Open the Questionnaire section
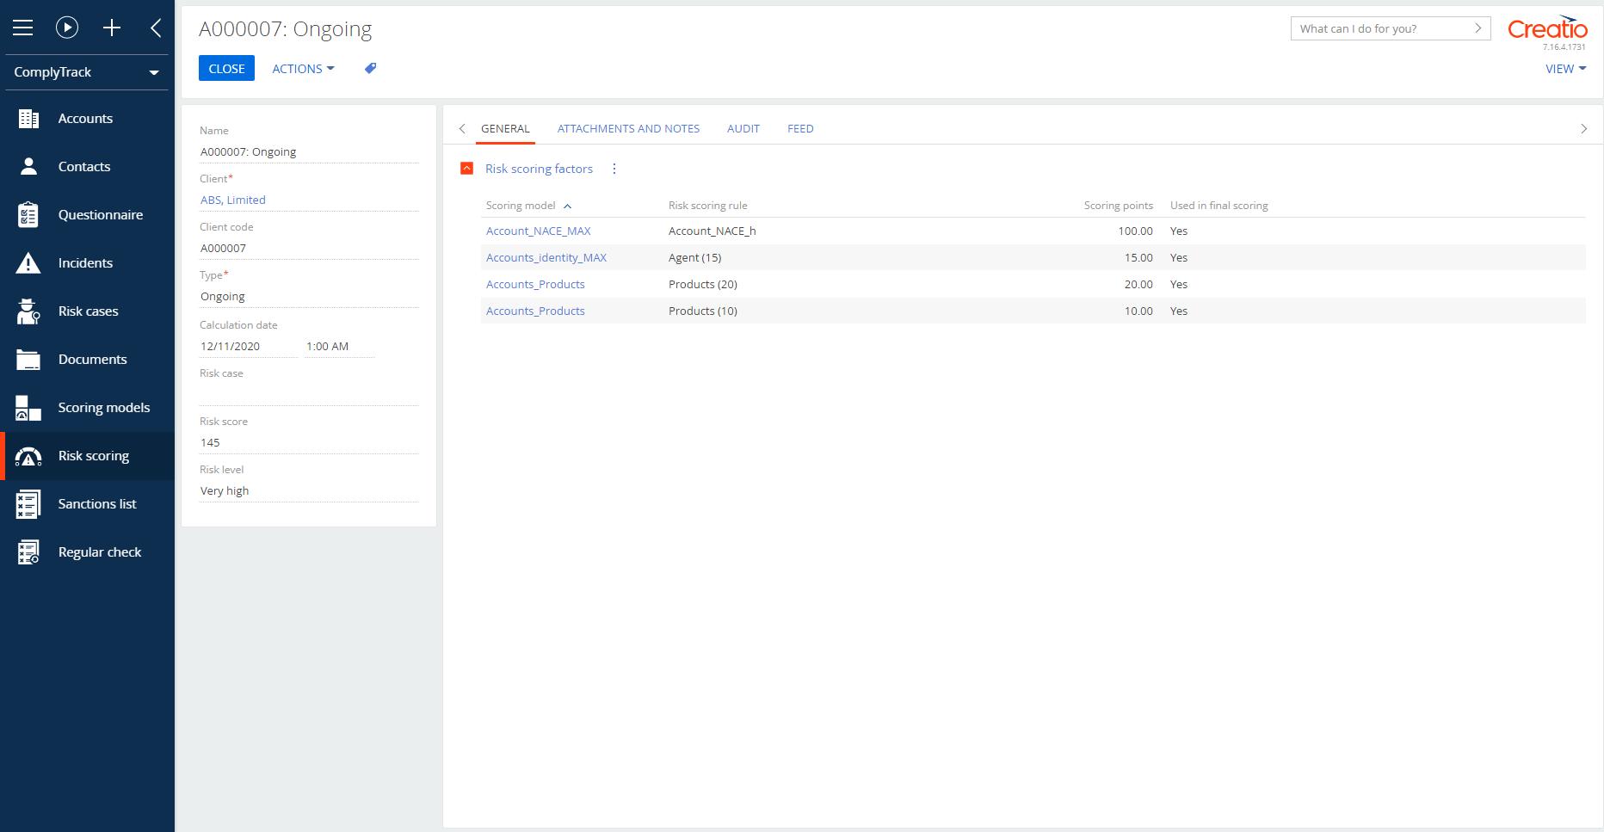The height and width of the screenshot is (832, 1604). click(100, 214)
